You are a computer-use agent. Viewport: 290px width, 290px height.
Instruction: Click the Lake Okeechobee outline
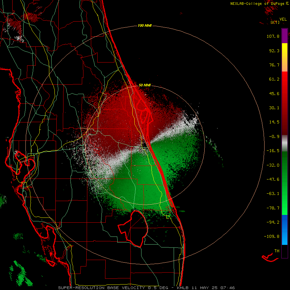pyautogui.click(x=133, y=228)
